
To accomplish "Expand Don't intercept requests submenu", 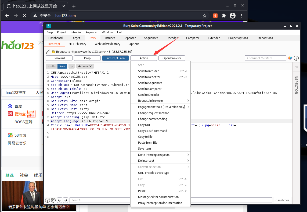I will [160, 155].
